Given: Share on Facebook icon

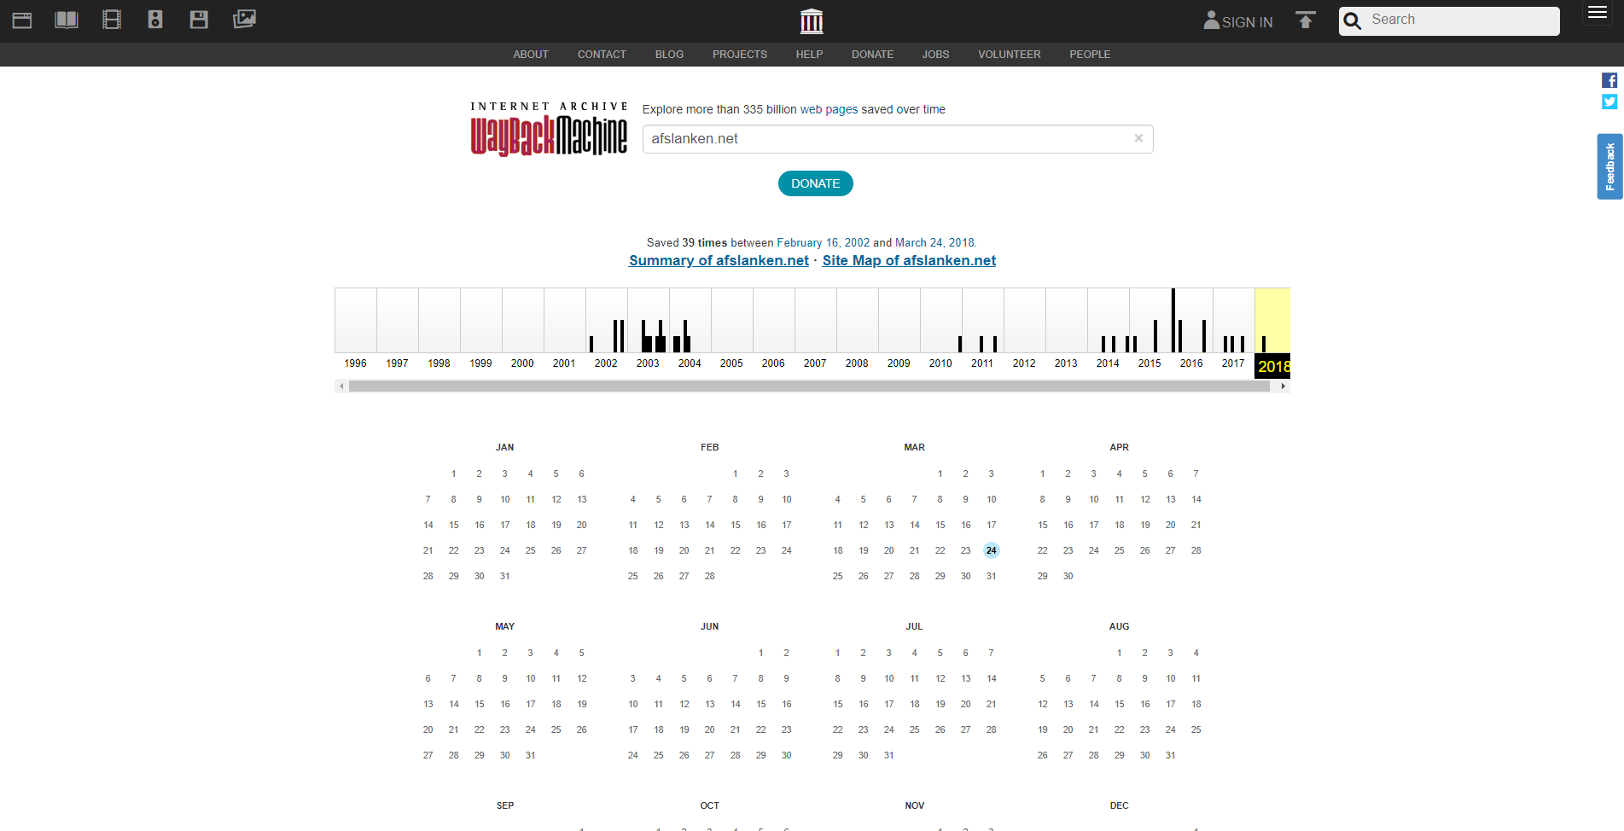Looking at the screenshot, I should (x=1609, y=80).
